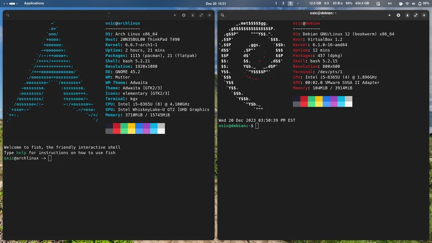432x243 pixels.
Task: Click the osic@debian title in the top bar
Action: tap(323, 12)
